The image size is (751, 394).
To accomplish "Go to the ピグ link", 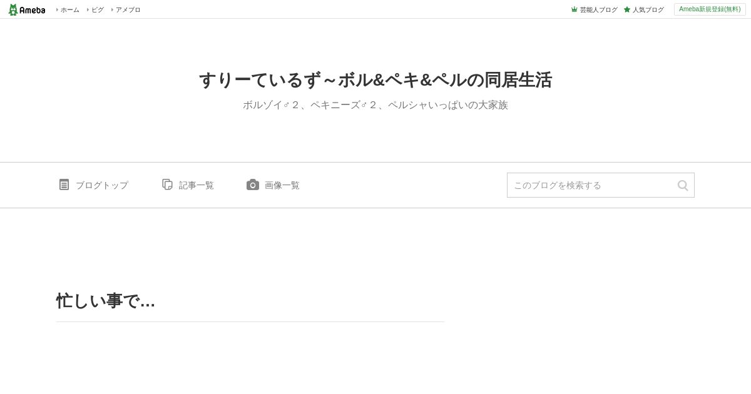I will click(97, 9).
